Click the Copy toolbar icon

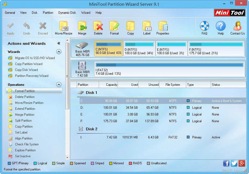point(131,26)
